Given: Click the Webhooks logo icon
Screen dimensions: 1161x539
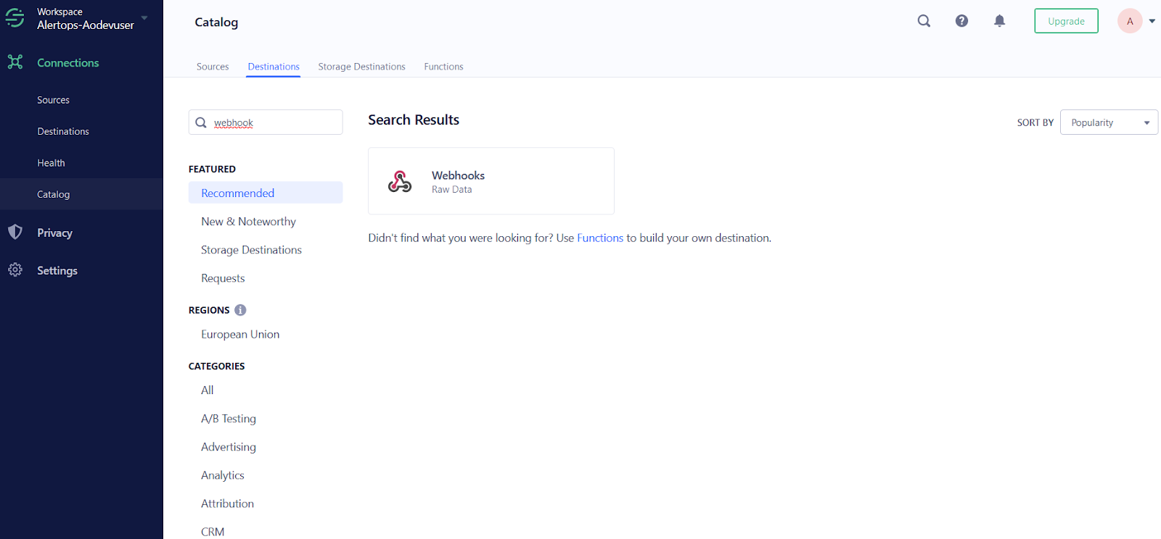Looking at the screenshot, I should click(400, 181).
